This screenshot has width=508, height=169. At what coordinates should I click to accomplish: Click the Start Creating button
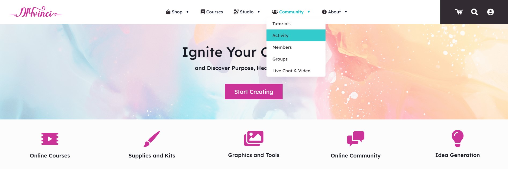click(254, 92)
